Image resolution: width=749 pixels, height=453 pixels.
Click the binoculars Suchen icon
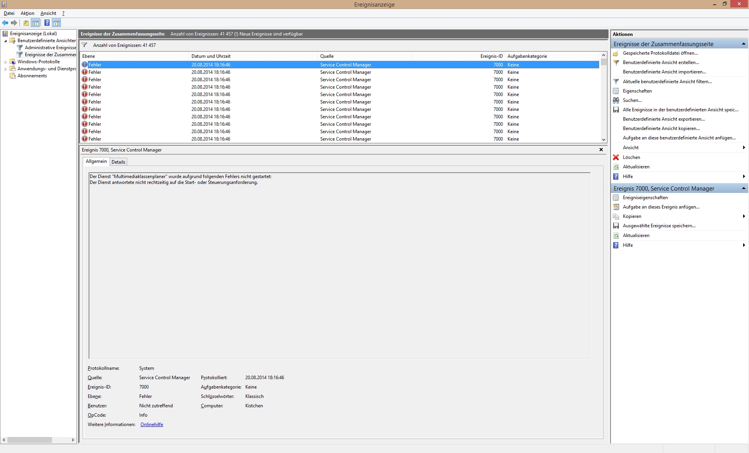click(x=616, y=100)
